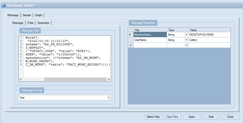
Task: Select the new-row asterisk header
Action: (131, 45)
